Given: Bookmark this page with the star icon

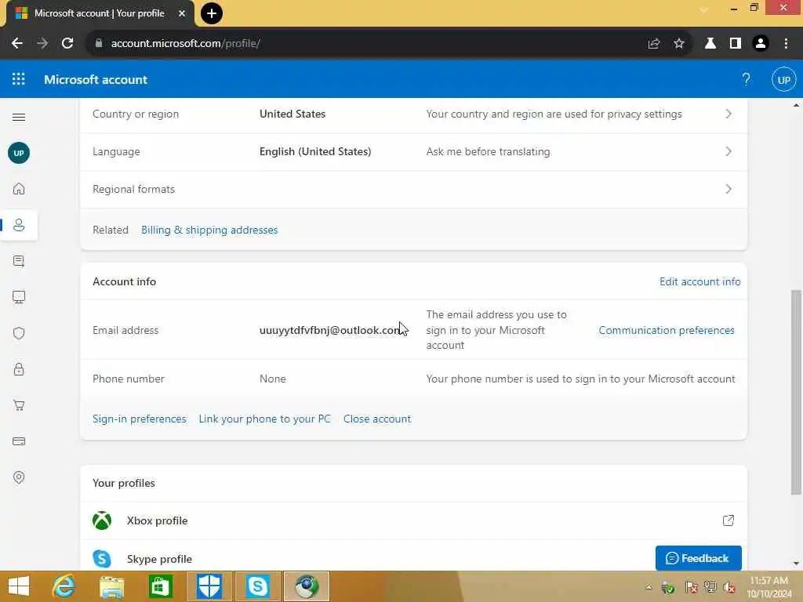Looking at the screenshot, I should pyautogui.click(x=679, y=44).
